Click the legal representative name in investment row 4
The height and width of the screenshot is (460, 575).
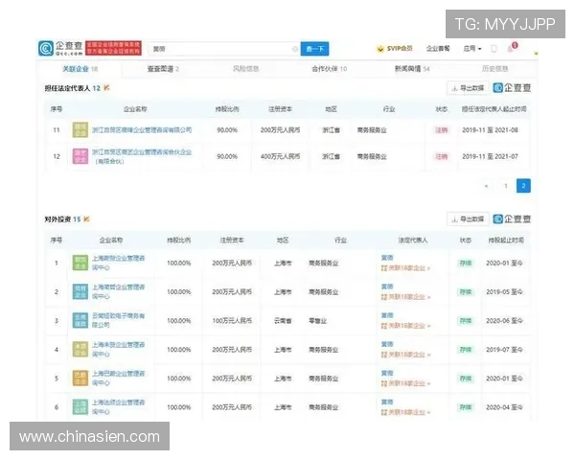click(387, 344)
